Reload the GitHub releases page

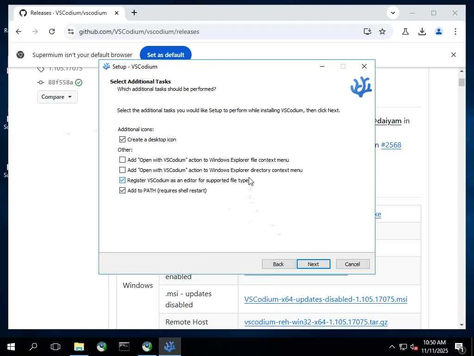pos(52,32)
